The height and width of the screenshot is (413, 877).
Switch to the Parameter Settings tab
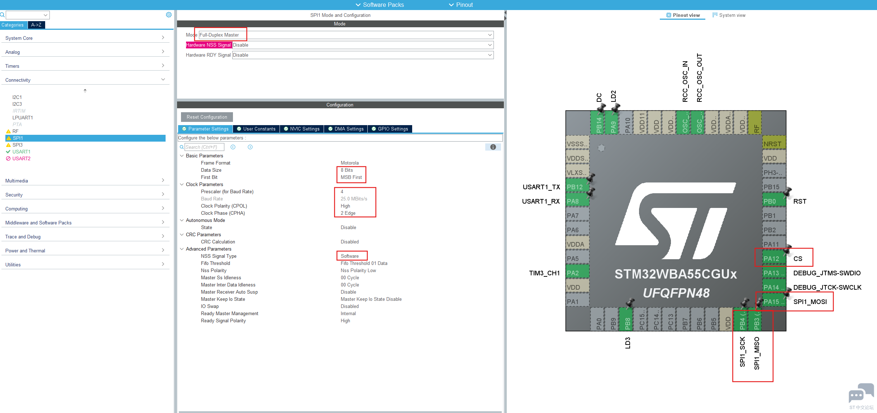pos(205,129)
